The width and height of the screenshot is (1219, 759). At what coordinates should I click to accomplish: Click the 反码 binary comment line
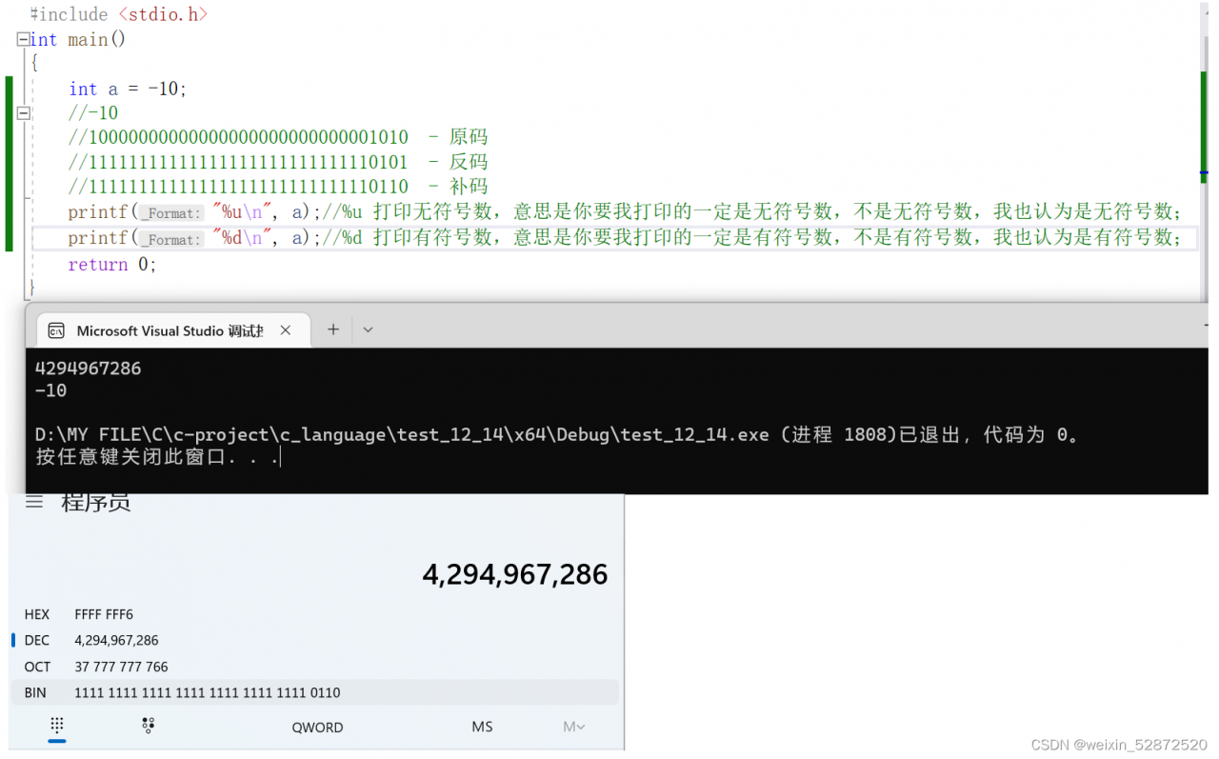(x=277, y=162)
